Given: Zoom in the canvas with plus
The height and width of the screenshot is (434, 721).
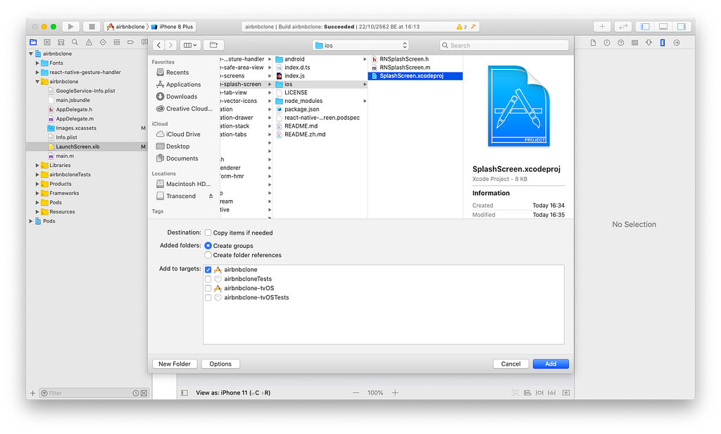Looking at the screenshot, I should [x=395, y=393].
